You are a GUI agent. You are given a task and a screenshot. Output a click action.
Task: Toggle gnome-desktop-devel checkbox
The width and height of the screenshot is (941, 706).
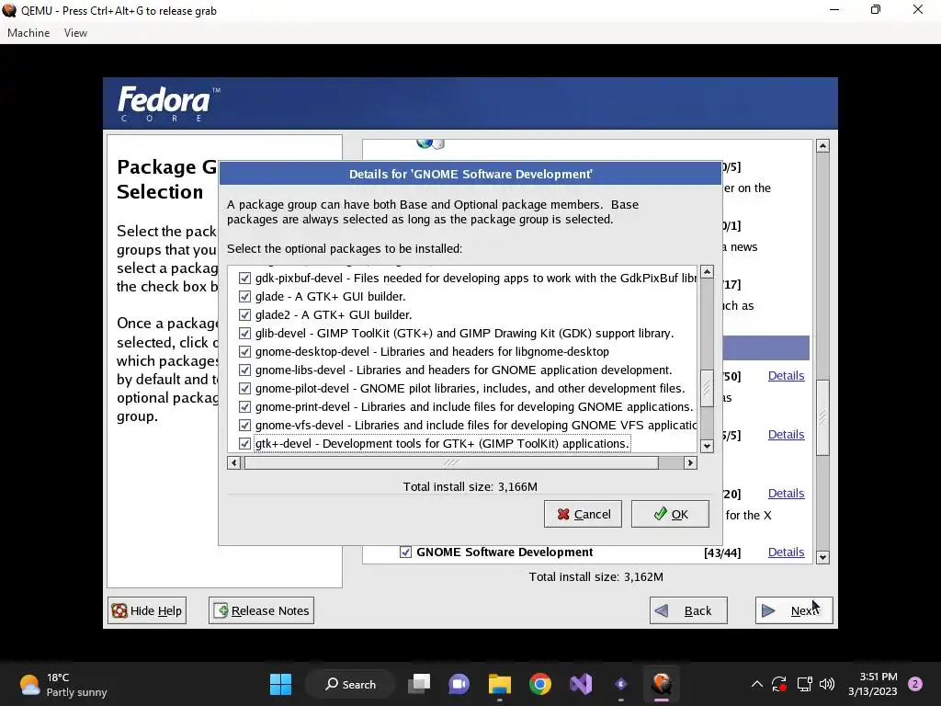(x=244, y=352)
